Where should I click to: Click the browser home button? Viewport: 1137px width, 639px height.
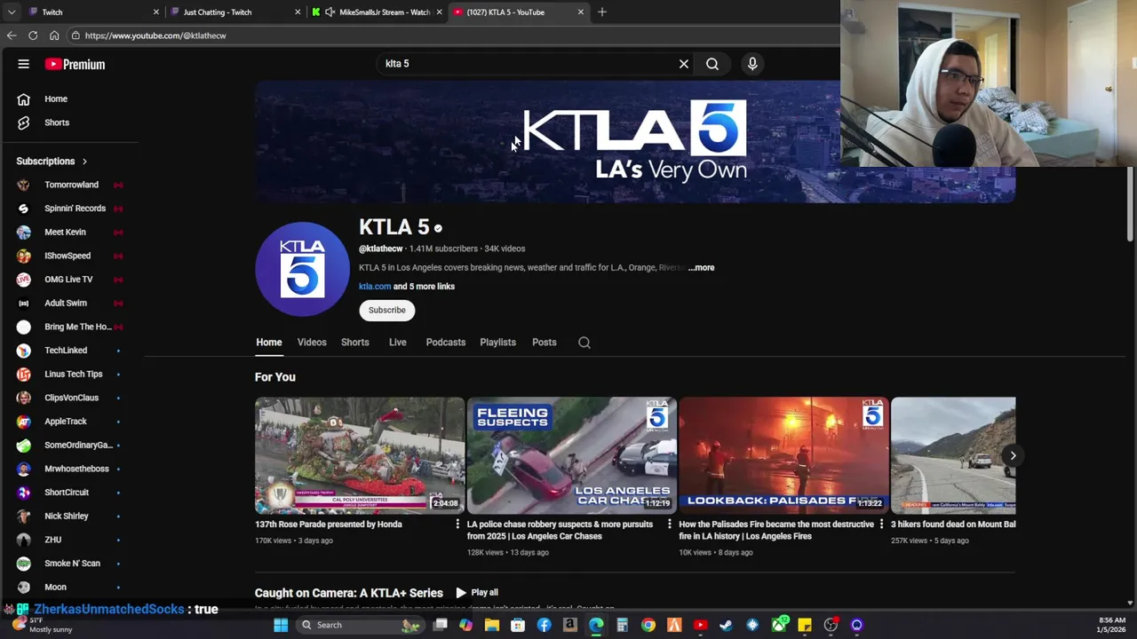click(54, 35)
